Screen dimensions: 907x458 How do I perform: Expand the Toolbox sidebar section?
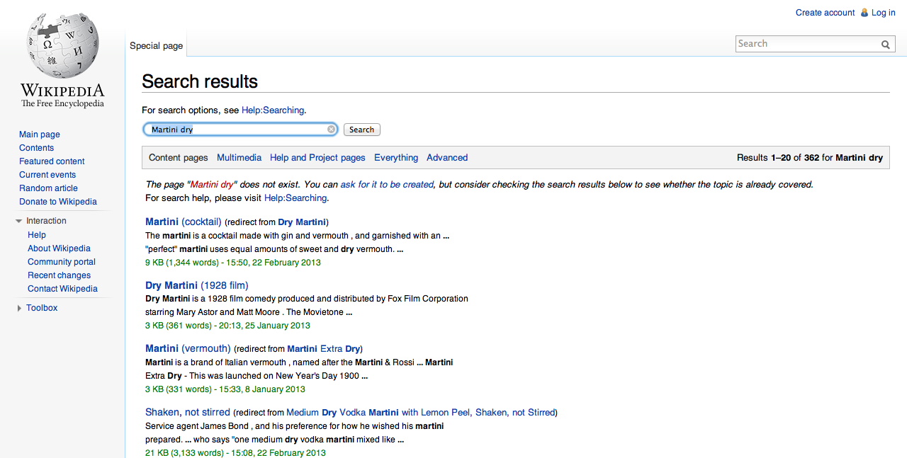pyautogui.click(x=19, y=308)
